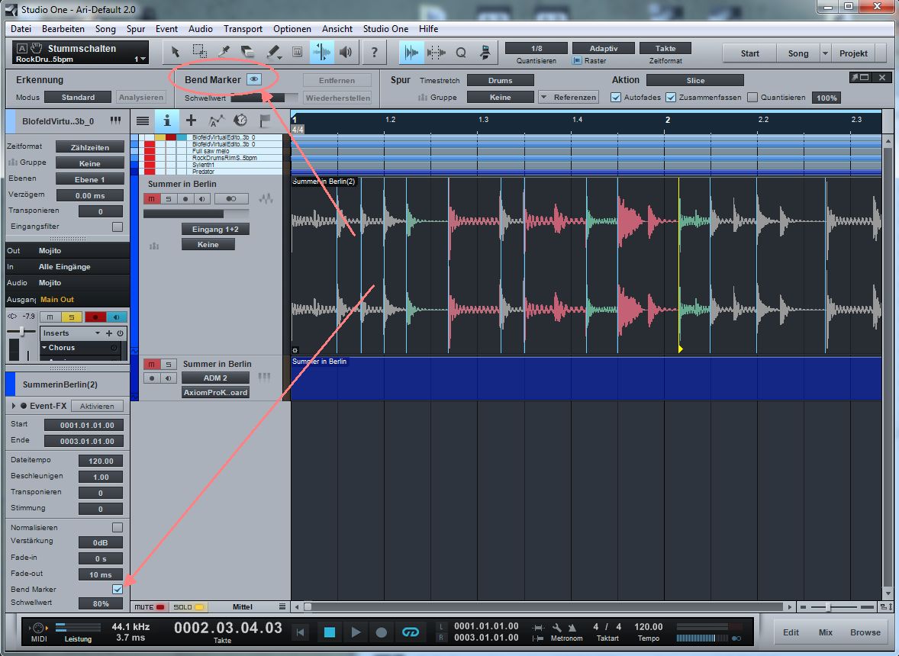Screen dimensions: 899x656
Task: Open the Mix console button
Action: [826, 632]
